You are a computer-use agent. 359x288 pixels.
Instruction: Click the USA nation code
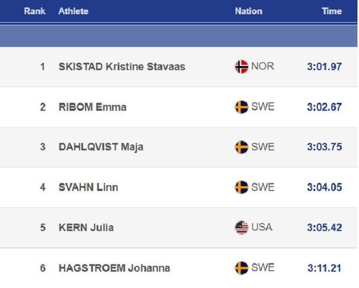262,227
